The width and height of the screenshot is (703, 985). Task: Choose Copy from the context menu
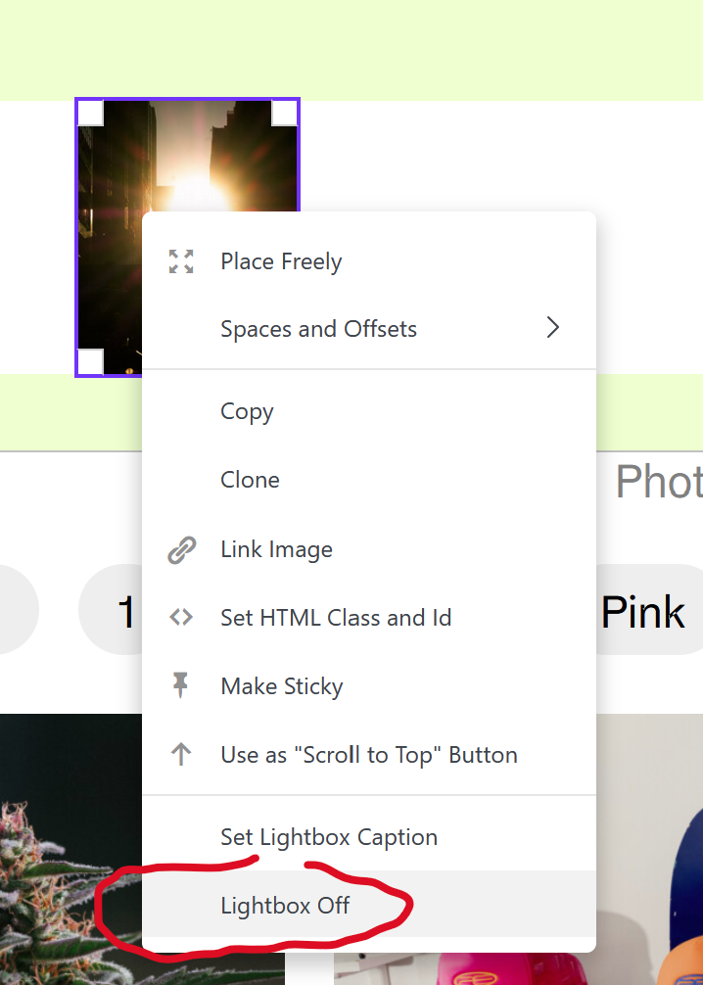pyautogui.click(x=247, y=411)
